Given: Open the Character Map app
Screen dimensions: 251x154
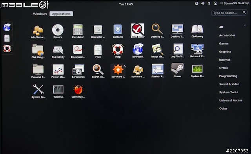Looking at the screenshot, I should pyautogui.click(x=98, y=31).
